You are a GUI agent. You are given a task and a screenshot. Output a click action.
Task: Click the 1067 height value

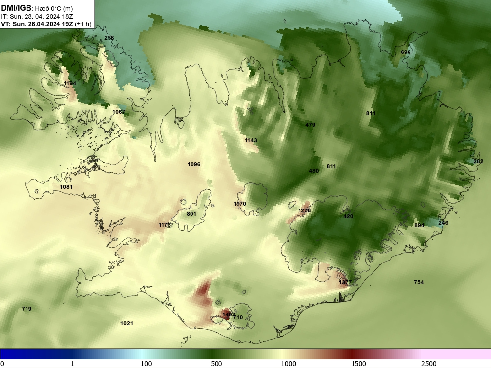119,112
